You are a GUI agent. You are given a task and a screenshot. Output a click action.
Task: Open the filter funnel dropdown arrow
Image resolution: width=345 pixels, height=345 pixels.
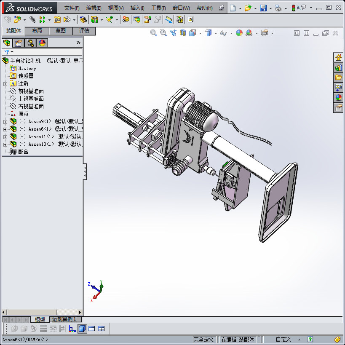[12, 52]
